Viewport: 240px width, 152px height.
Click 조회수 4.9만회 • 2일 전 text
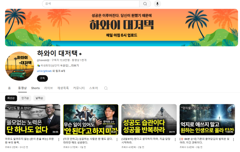pyautogui.click(x=133, y=147)
